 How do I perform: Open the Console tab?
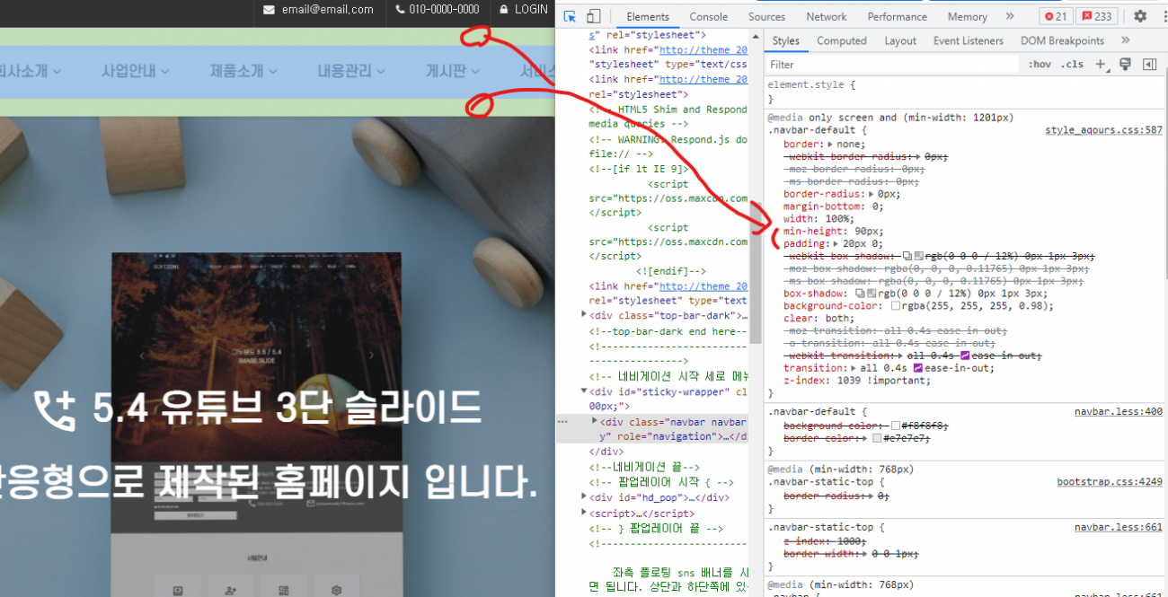(709, 16)
